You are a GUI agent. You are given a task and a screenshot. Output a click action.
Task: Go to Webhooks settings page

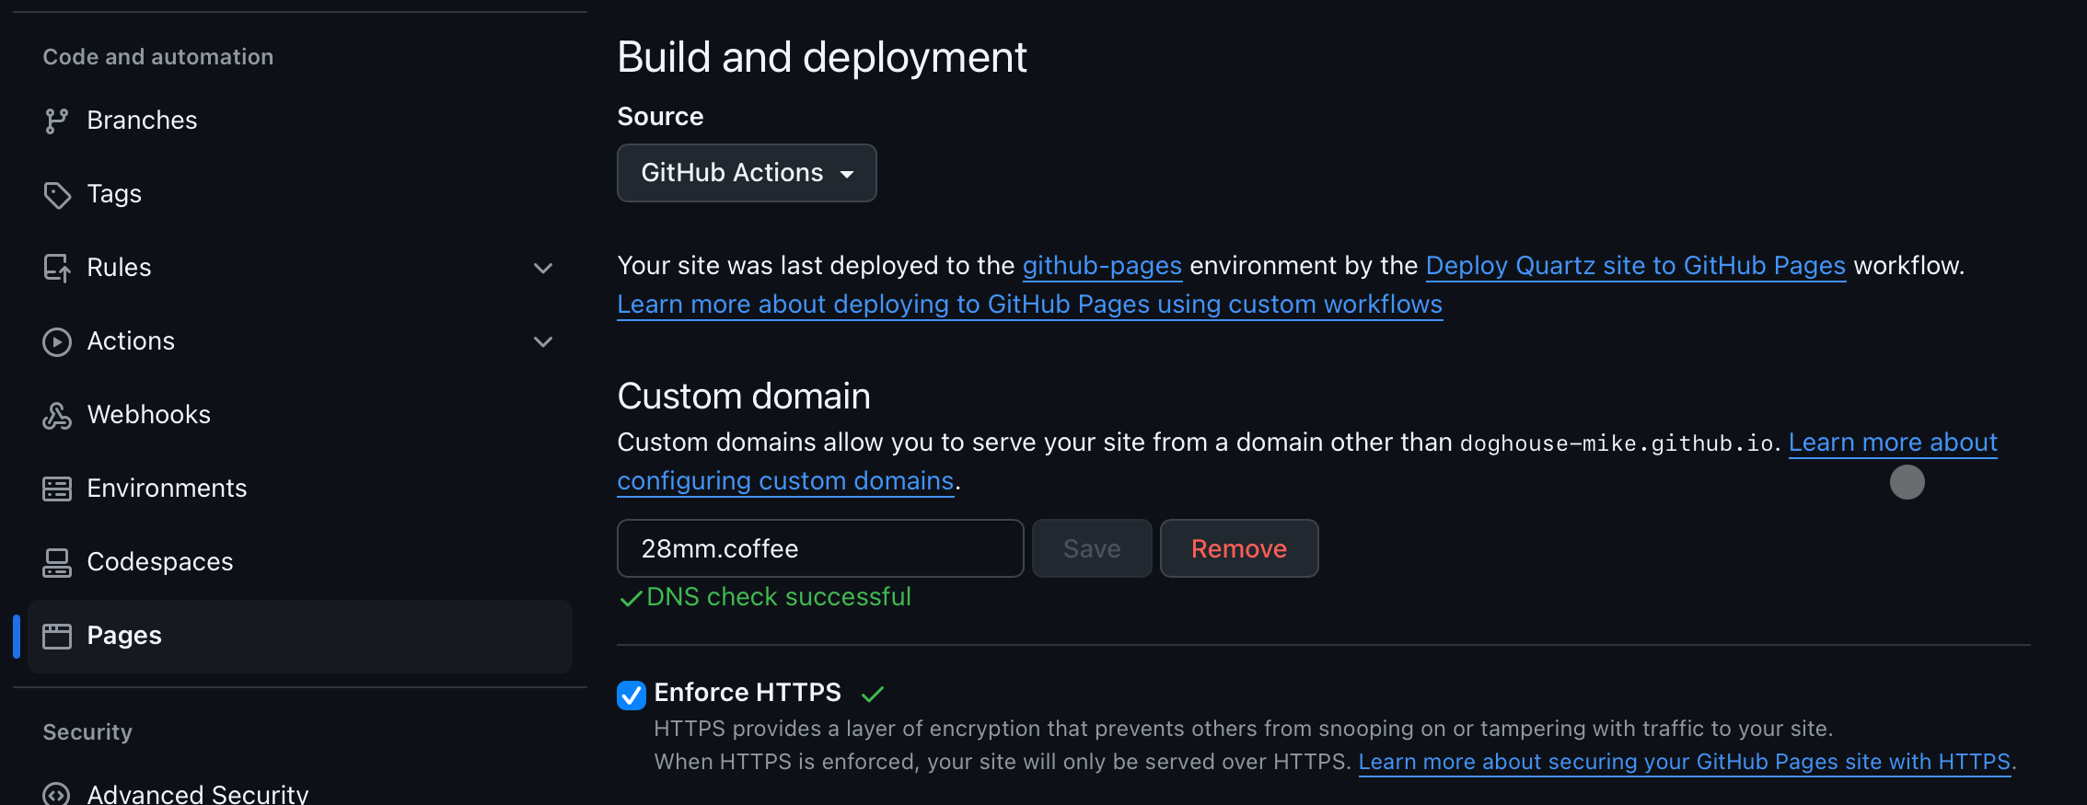point(148,415)
